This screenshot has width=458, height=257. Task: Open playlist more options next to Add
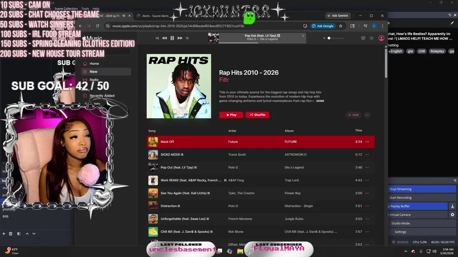(x=367, y=115)
